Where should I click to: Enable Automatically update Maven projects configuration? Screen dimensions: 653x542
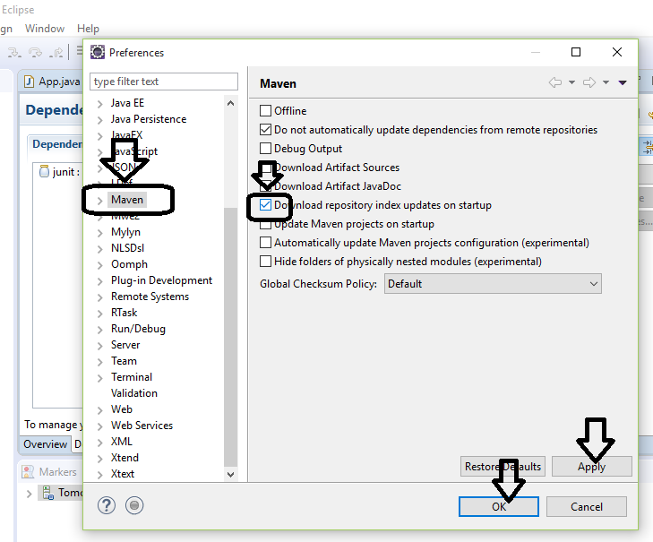coord(265,243)
